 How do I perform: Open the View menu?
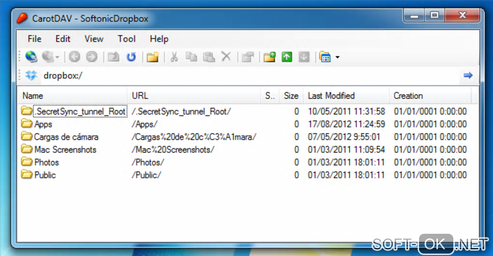94,39
